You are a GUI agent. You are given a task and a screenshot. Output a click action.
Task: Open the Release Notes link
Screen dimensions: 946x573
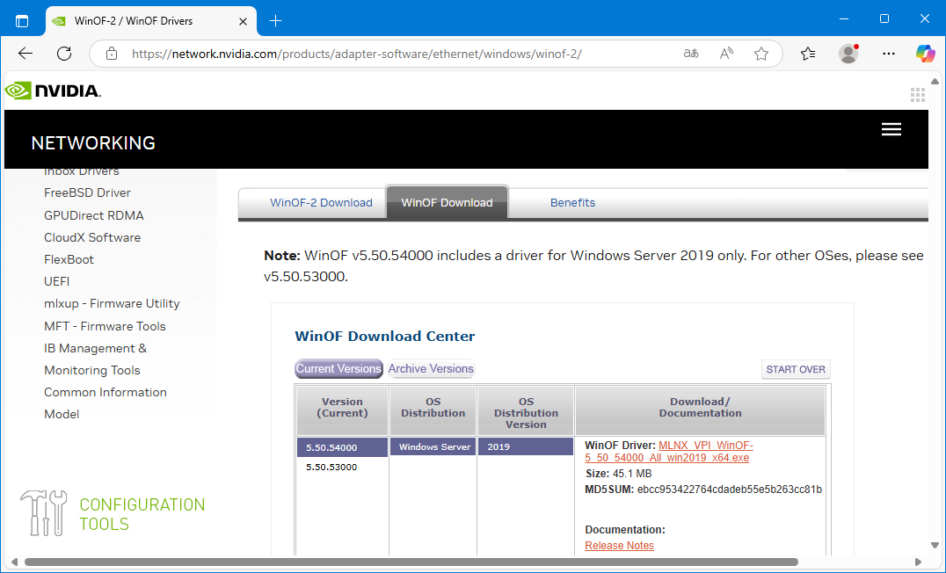point(619,546)
